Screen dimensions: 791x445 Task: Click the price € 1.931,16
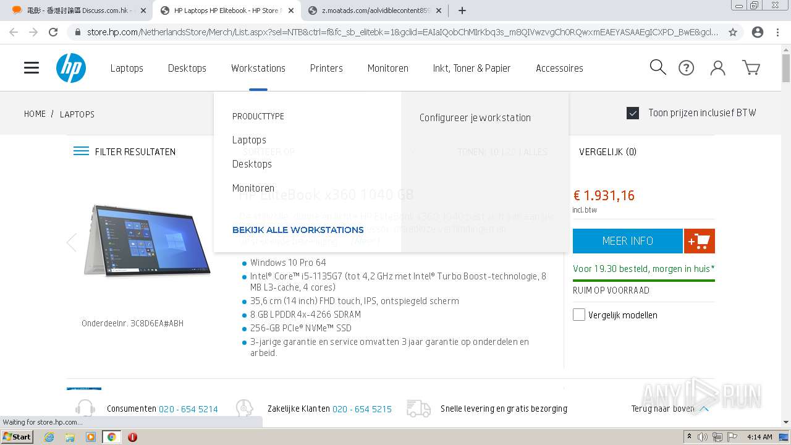point(604,195)
